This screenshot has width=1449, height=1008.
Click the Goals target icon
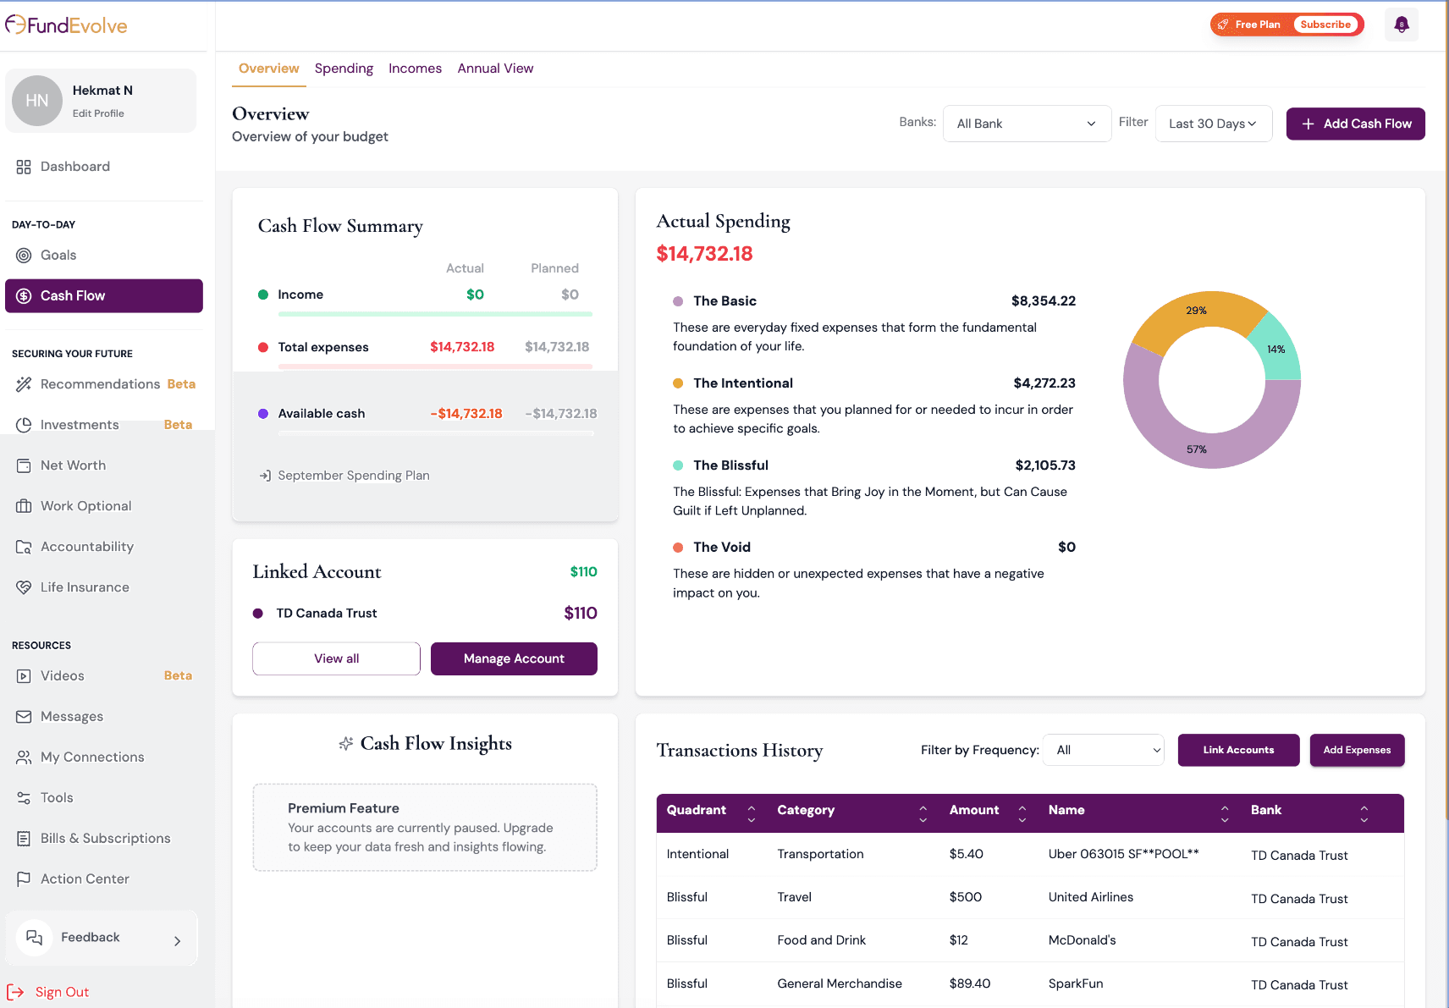coord(24,256)
